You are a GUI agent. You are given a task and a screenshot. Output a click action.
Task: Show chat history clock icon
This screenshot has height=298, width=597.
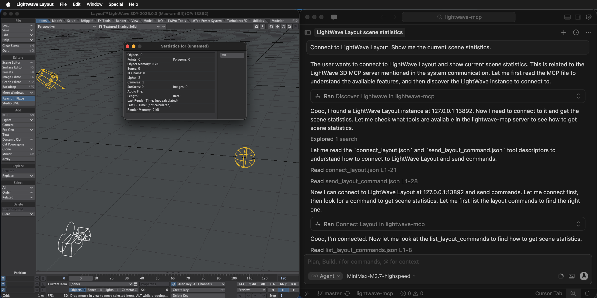click(576, 32)
